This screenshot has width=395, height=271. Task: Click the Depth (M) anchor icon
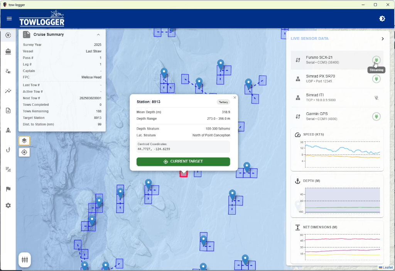coord(297,181)
